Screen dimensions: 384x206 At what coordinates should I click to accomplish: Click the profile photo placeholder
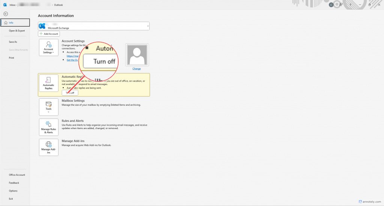[x=137, y=55]
